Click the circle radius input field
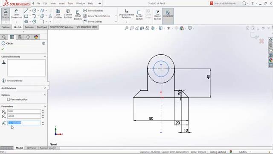Viewport: 273px width, 154px height. [x=24, y=123]
